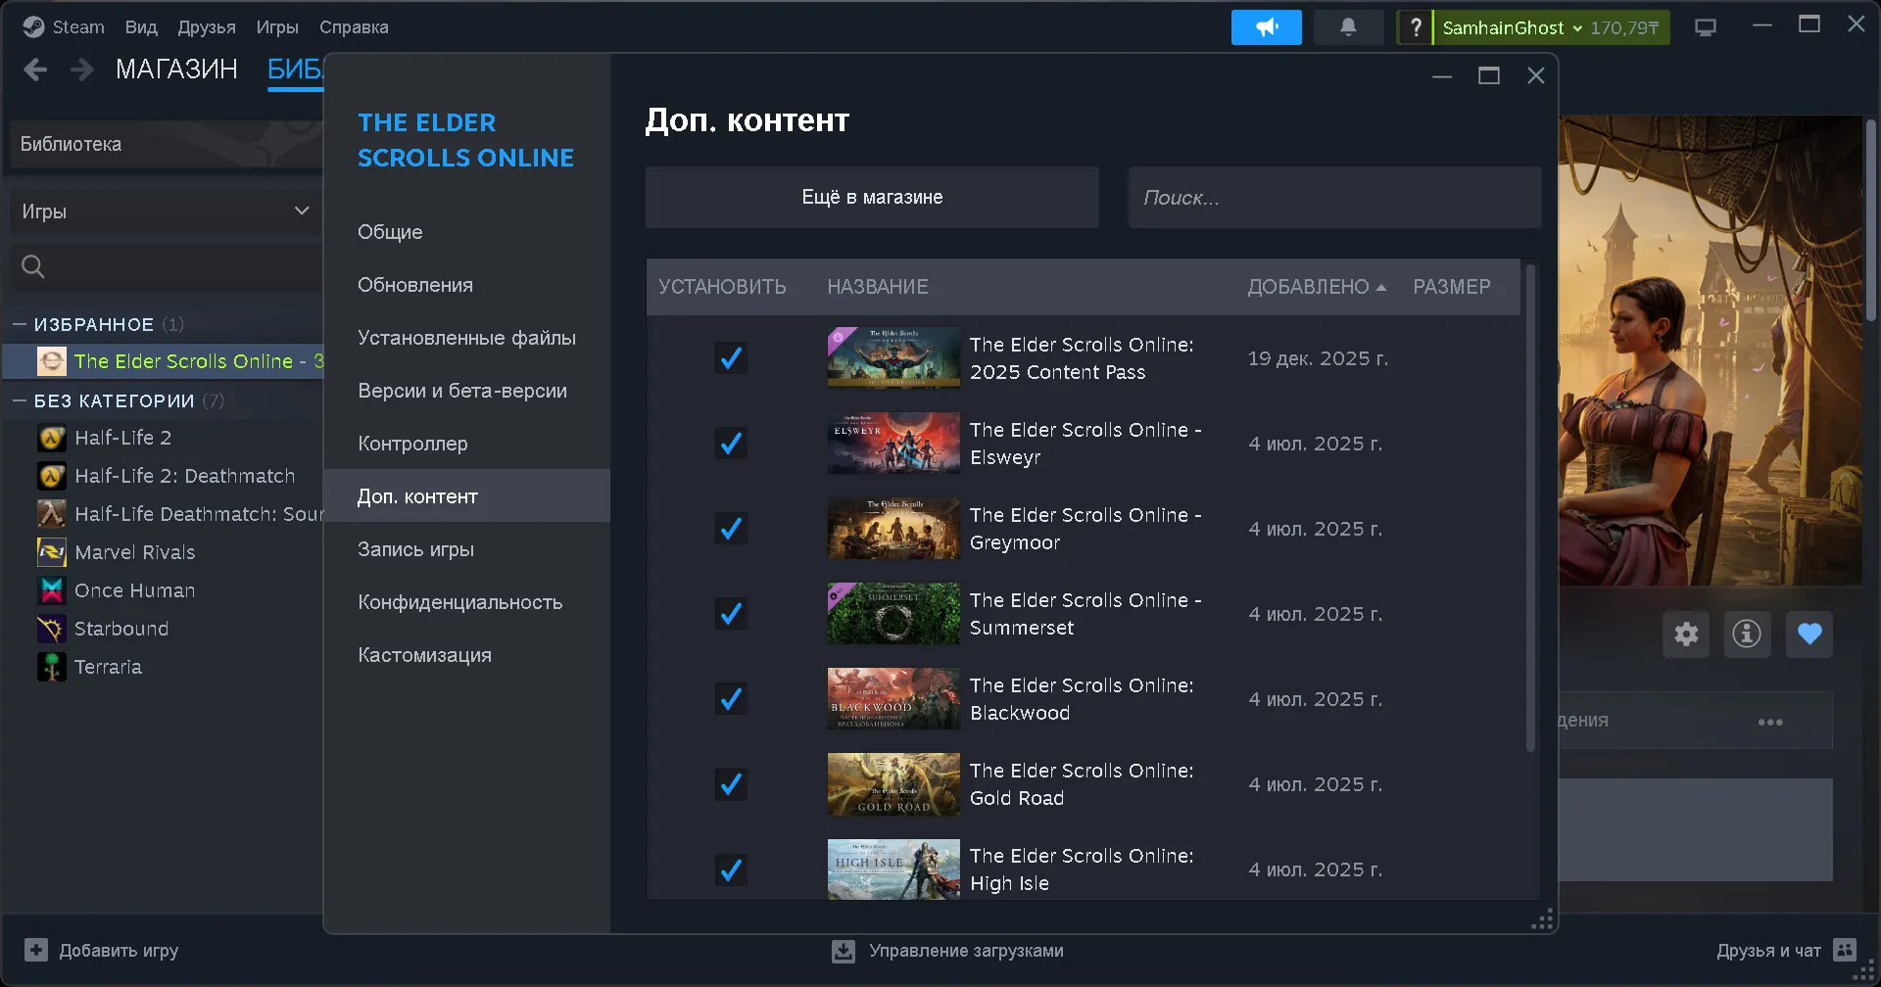Toggle the Greymoor DLC checkbox
1881x987 pixels.
[731, 529]
